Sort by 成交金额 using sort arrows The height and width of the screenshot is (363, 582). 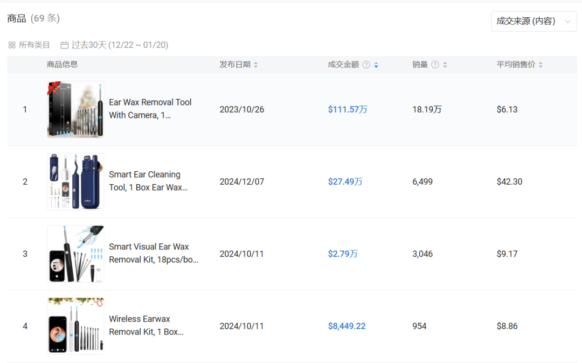point(376,65)
